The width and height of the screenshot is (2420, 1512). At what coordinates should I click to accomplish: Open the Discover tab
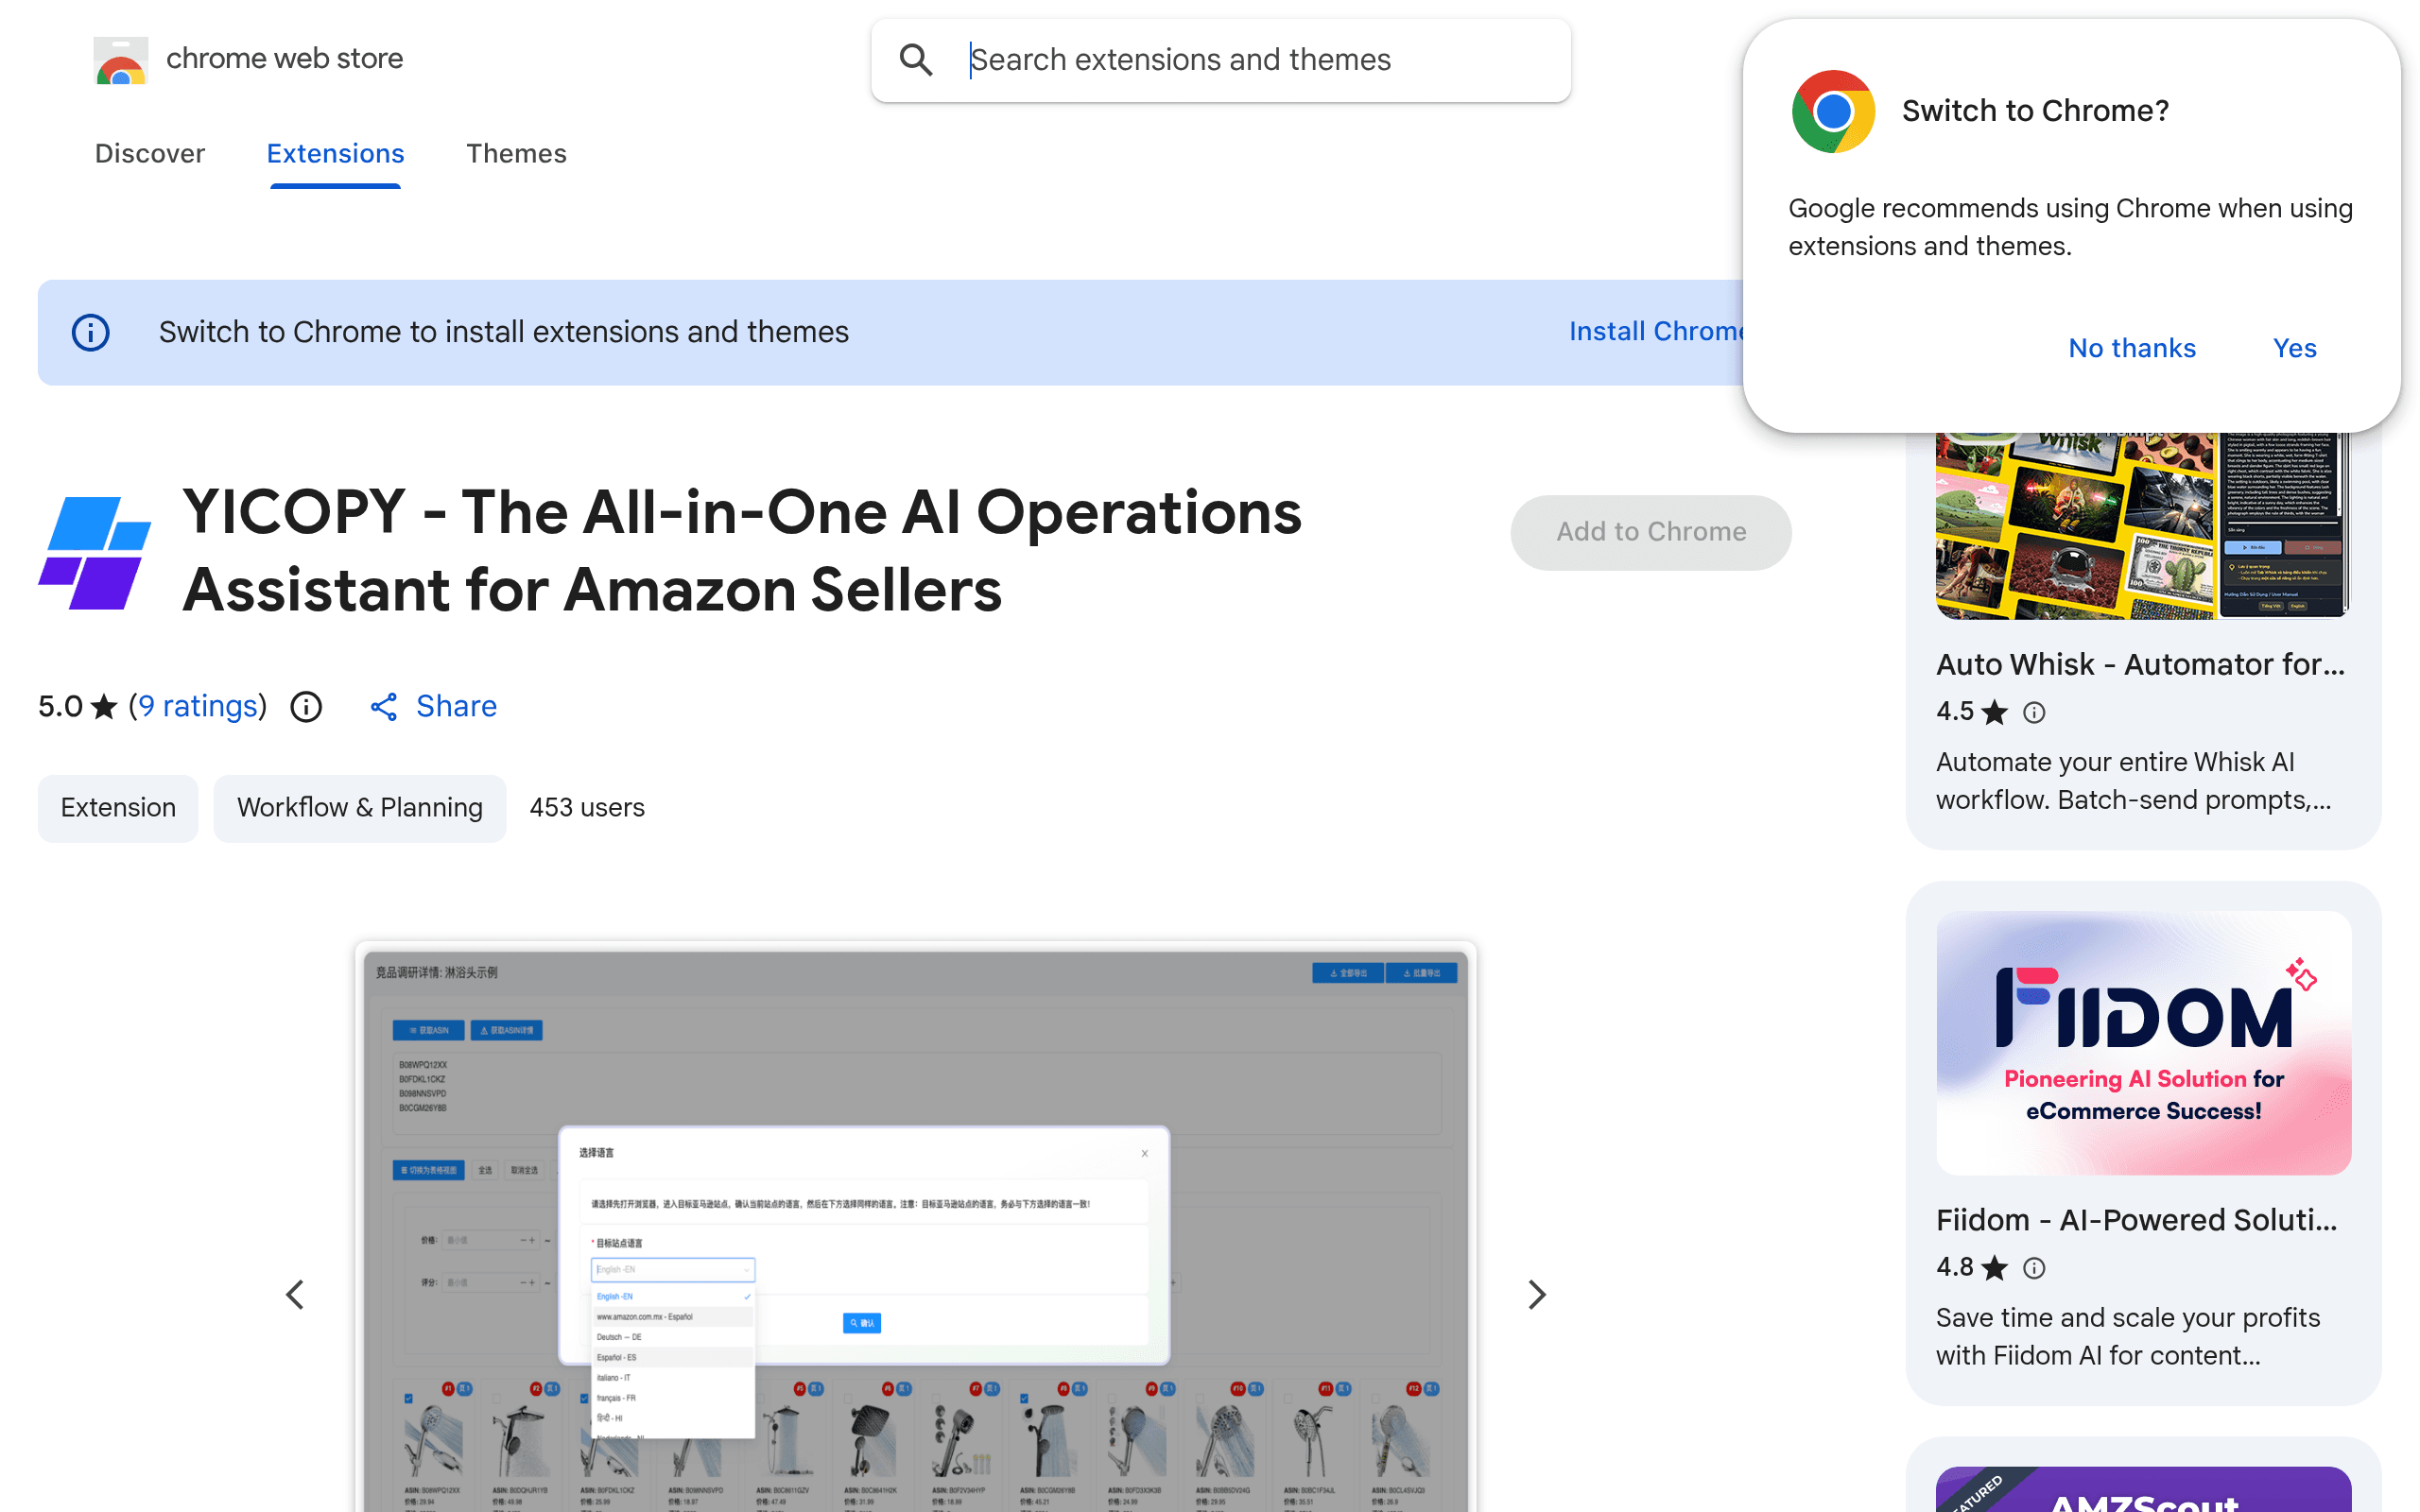150,153
